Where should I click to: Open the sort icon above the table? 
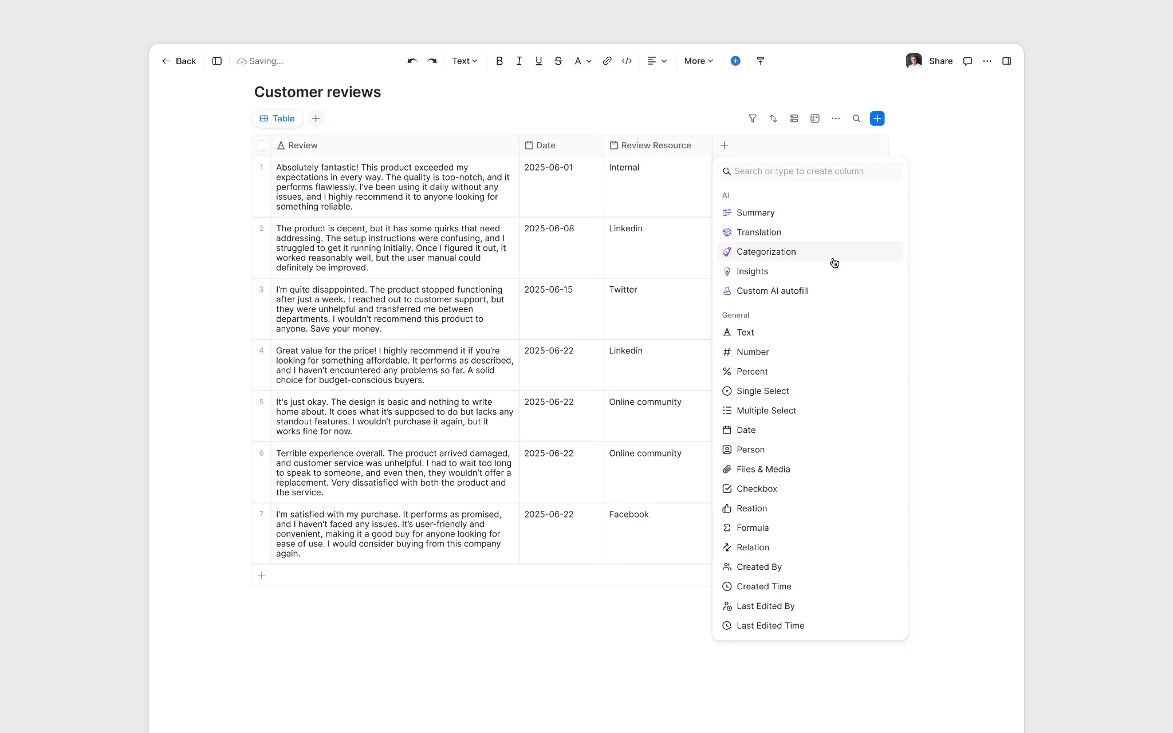773,119
